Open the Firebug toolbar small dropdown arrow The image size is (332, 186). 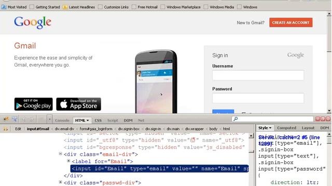50,119
